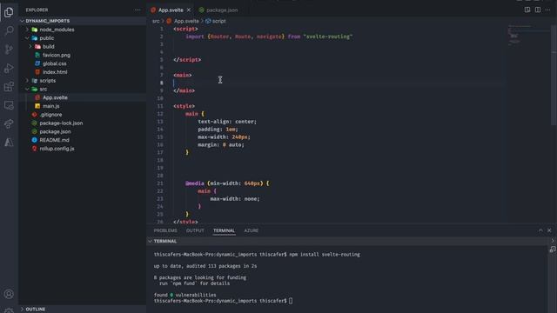Viewport: 557px width, 313px height.
Task: Click the terminal command prompt
Action: [223, 301]
